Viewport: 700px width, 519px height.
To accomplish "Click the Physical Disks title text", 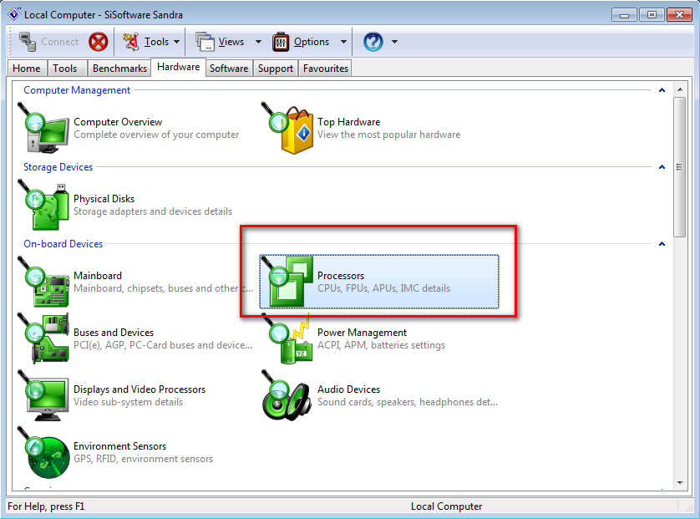I will click(104, 199).
